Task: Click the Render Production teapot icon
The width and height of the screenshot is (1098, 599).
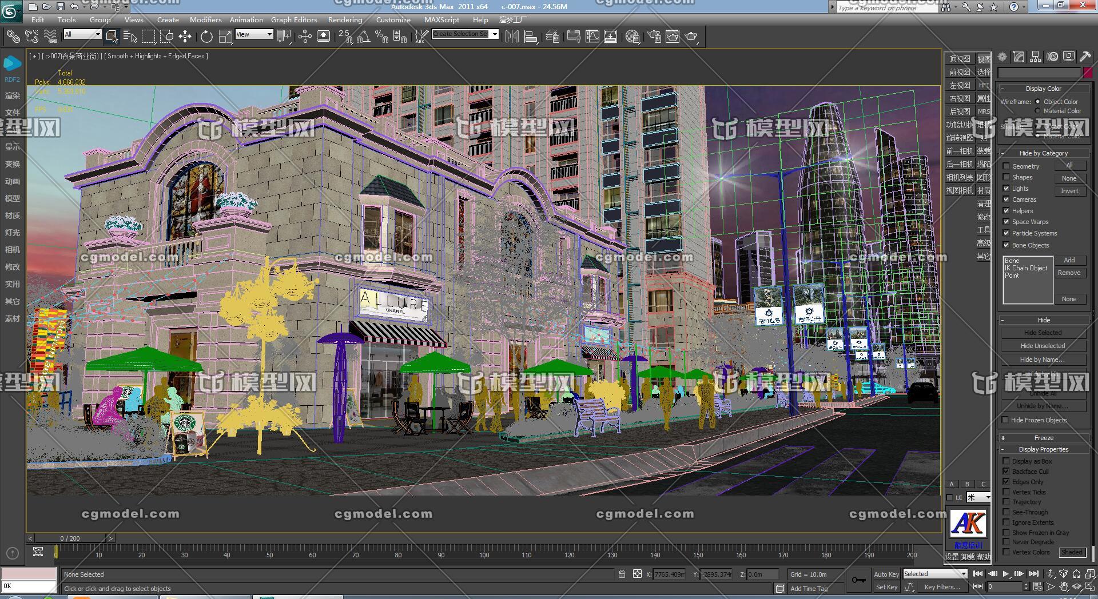Action: (691, 37)
